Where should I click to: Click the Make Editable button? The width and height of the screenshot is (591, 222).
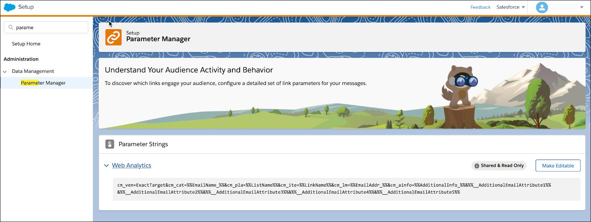[558, 165]
